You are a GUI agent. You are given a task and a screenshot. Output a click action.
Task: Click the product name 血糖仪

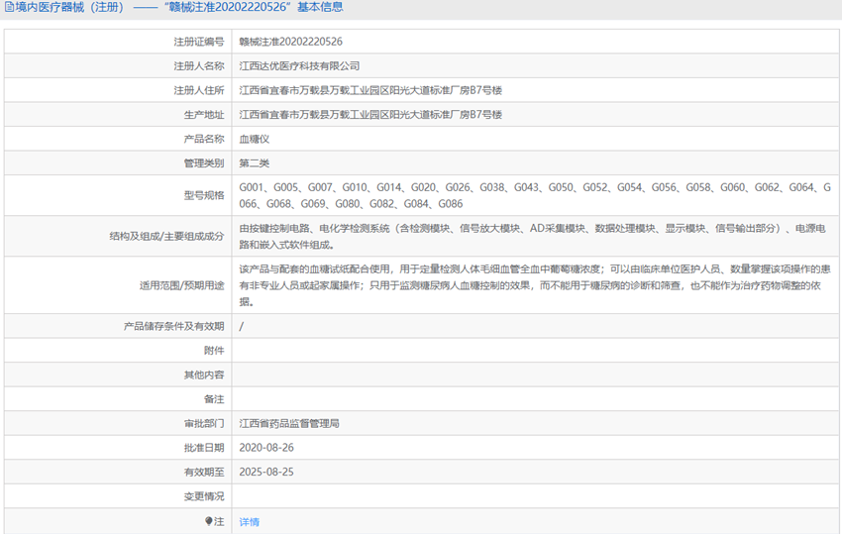[x=254, y=139]
